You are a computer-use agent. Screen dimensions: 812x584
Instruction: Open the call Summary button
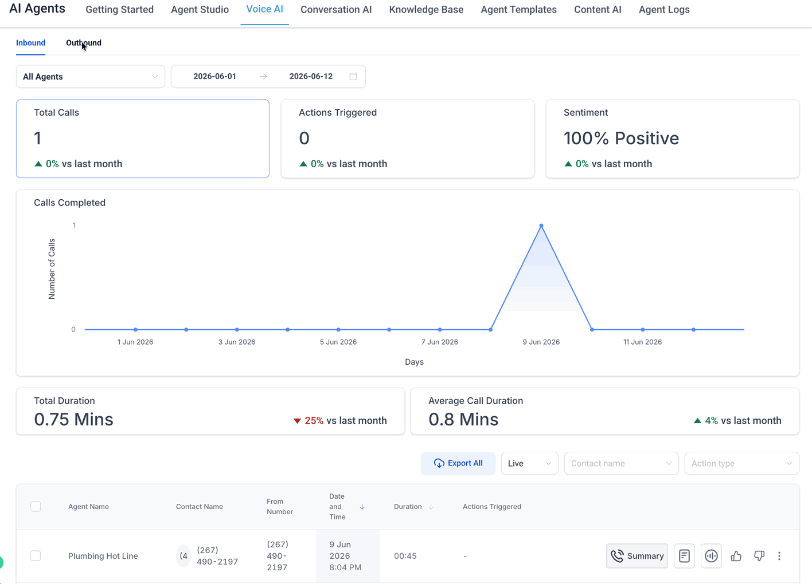point(637,556)
